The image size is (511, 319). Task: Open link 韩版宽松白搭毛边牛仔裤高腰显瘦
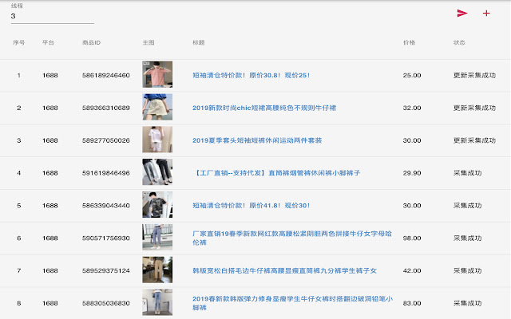coord(284,270)
